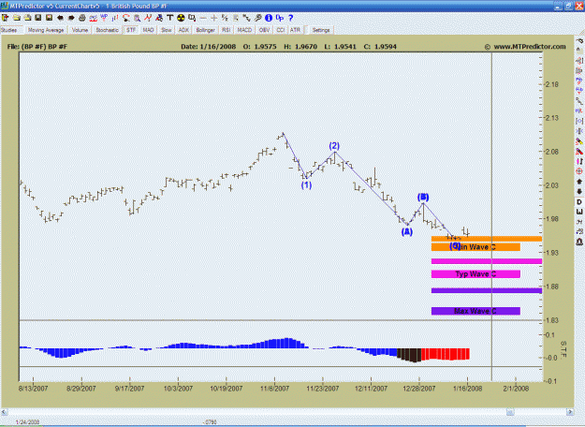Open help with the question mark icon
The height and width of the screenshot is (427, 585).
click(291, 18)
